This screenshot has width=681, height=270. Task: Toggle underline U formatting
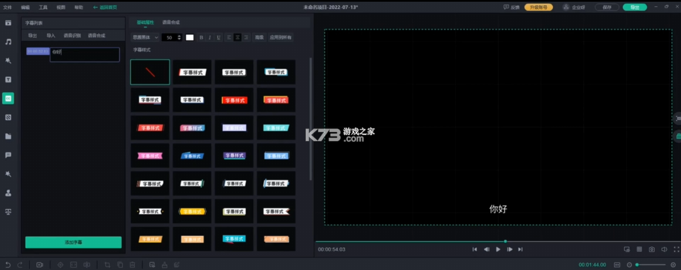point(218,38)
